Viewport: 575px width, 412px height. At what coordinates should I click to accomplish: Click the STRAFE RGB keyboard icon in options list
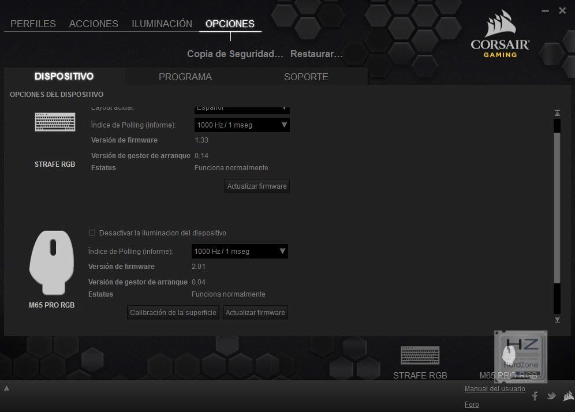click(55, 122)
